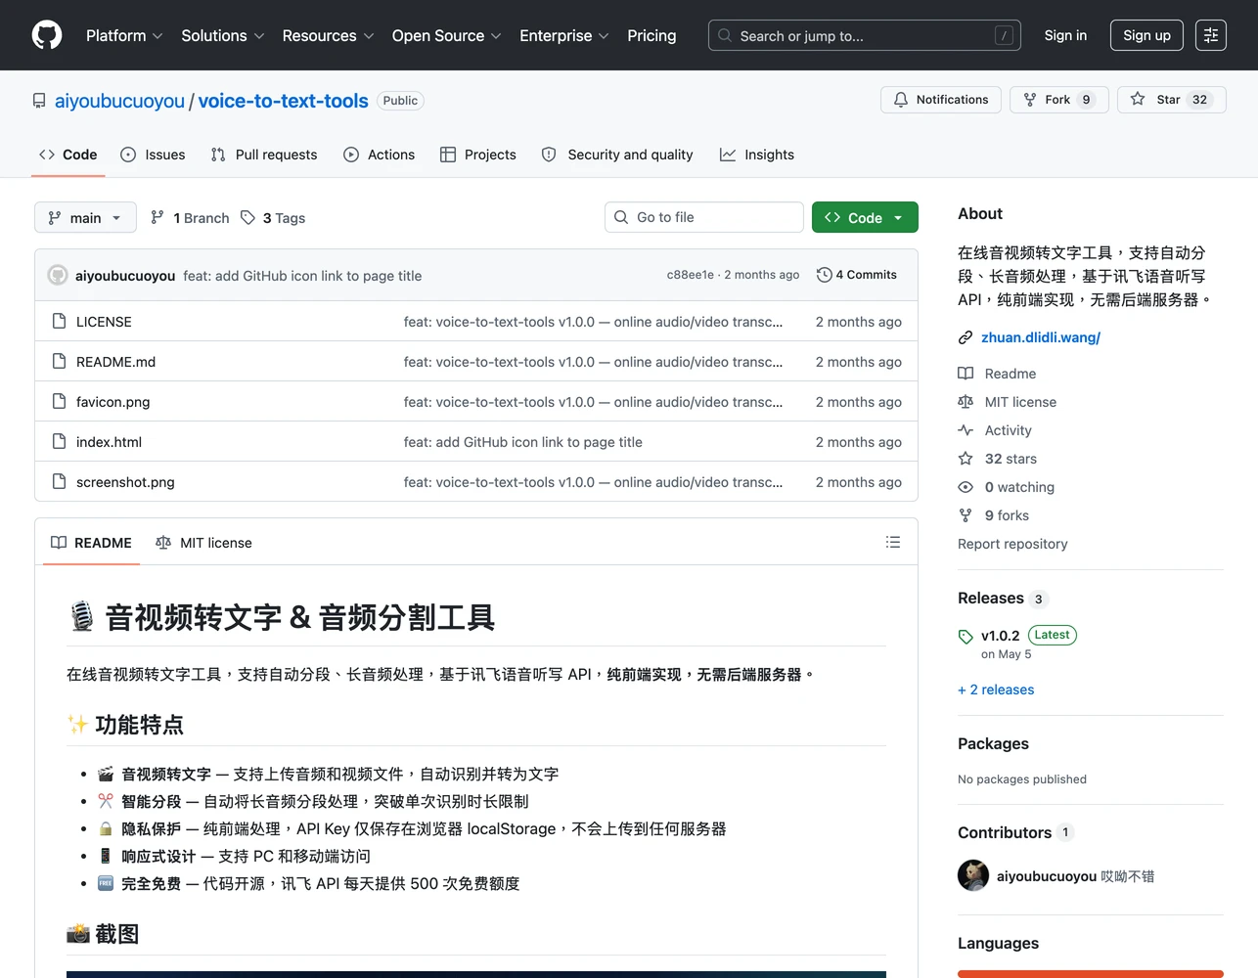Screen dimensions: 1258x978
Task: Open the README outline list icon
Action: coord(893,542)
